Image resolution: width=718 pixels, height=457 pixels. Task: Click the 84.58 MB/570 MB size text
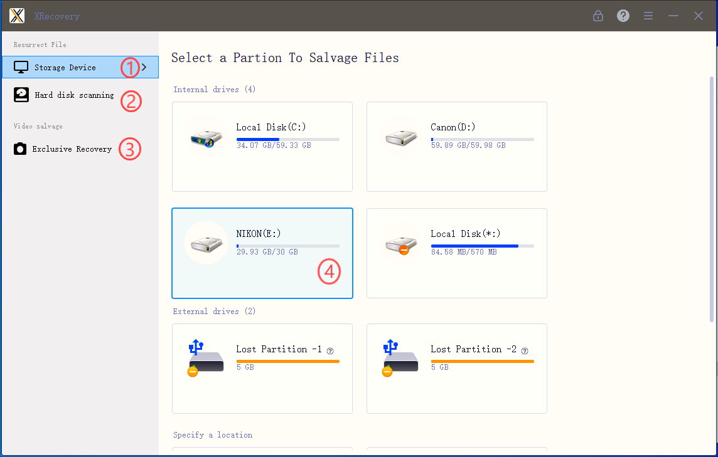pyautogui.click(x=464, y=252)
